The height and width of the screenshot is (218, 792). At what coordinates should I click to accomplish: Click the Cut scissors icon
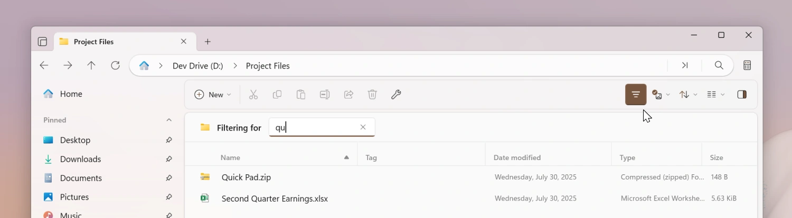(253, 95)
